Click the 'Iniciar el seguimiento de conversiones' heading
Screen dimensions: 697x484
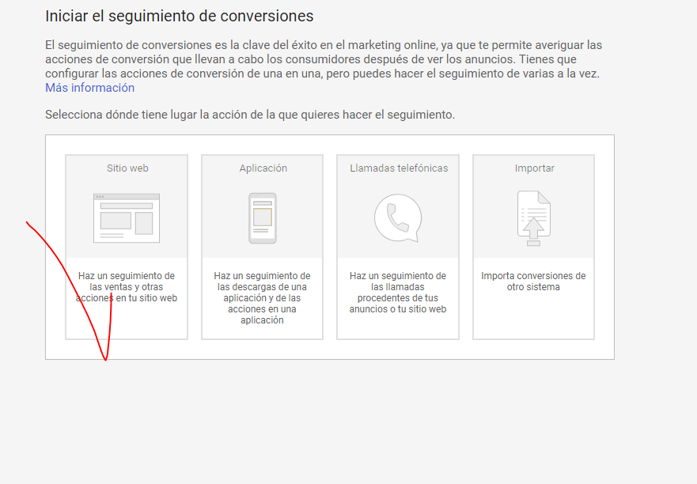[x=180, y=16]
